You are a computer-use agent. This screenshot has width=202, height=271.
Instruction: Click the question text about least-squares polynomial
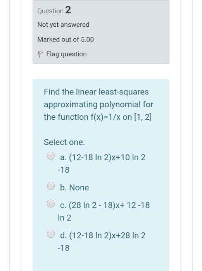point(98,105)
